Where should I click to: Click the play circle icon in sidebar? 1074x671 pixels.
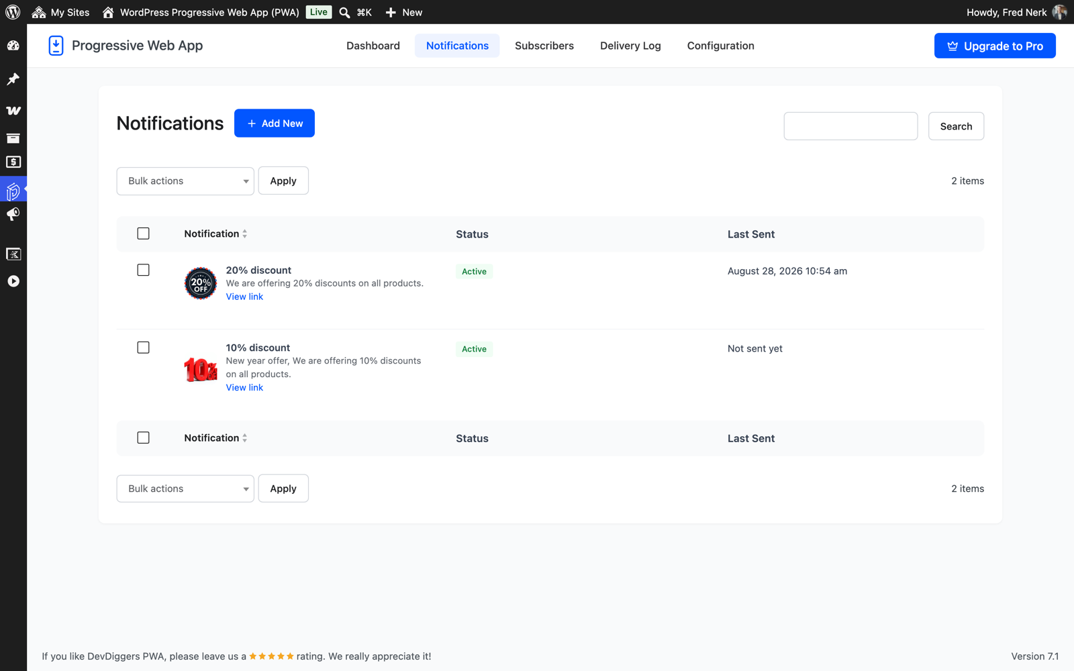pyautogui.click(x=13, y=281)
